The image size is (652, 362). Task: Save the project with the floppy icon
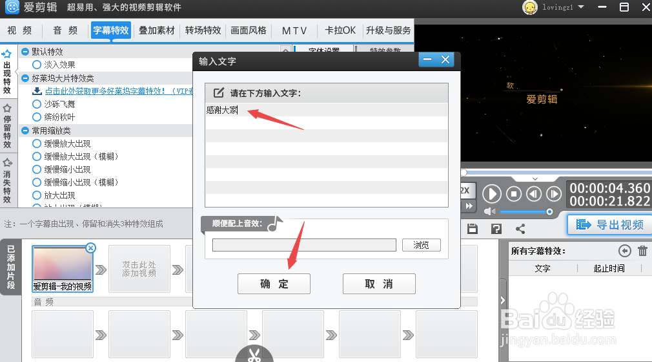473,229
